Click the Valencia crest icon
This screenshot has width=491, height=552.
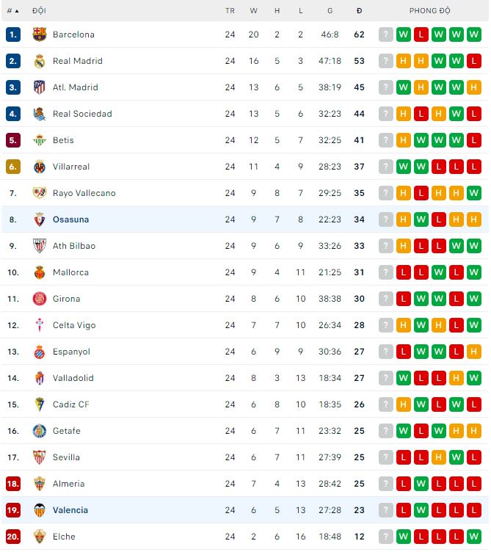click(x=40, y=510)
